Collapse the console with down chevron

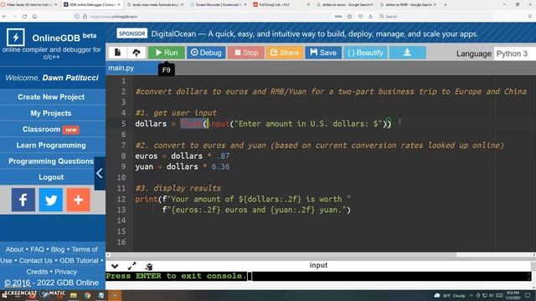tap(115, 266)
